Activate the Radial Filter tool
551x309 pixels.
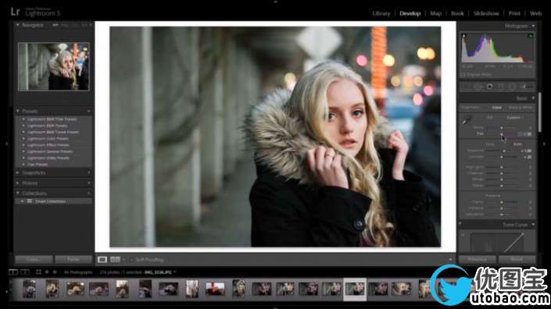point(513,87)
